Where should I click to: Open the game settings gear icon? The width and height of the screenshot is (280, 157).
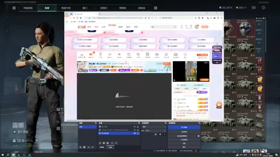click(x=264, y=8)
